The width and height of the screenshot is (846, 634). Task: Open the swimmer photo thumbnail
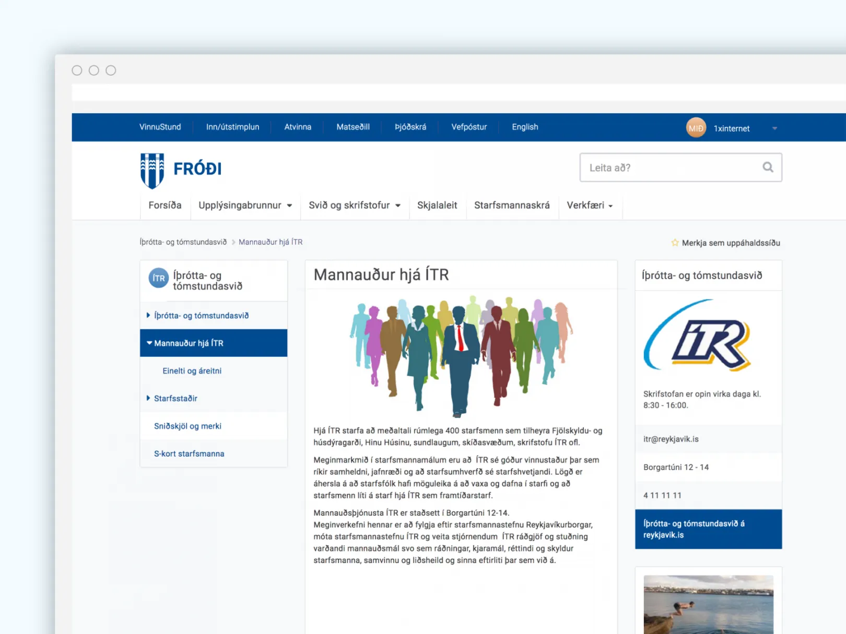(708, 604)
